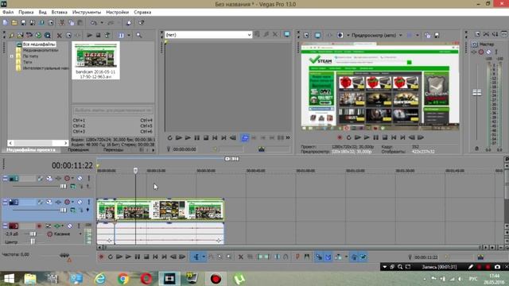Switch to the Переходы tab
This screenshot has width=509, height=286.
pos(113,150)
